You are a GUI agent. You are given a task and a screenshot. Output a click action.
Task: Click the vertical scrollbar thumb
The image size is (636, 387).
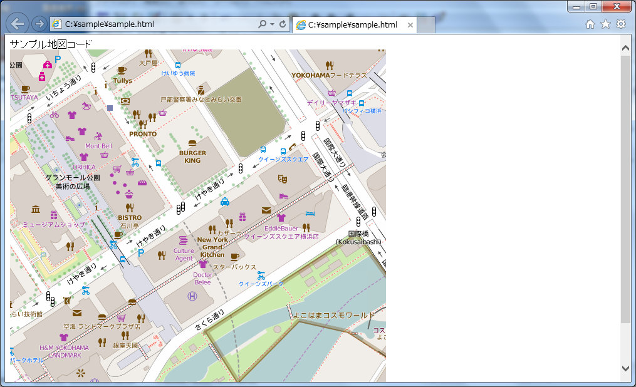tap(625, 189)
